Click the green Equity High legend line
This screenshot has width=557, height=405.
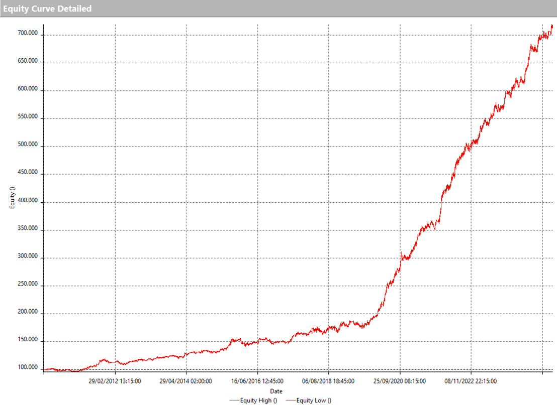click(234, 400)
